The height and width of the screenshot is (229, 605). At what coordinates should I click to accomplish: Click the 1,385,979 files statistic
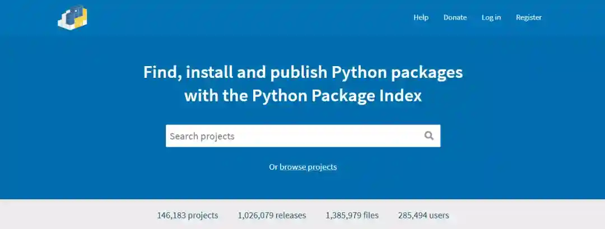352,215
